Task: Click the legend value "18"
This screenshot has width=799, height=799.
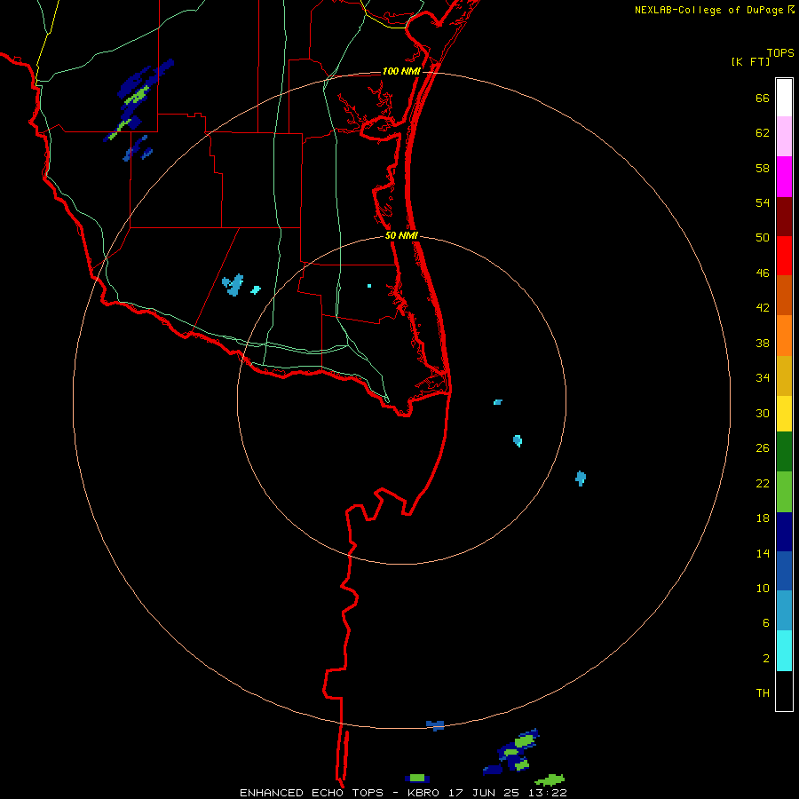Action: (x=763, y=518)
